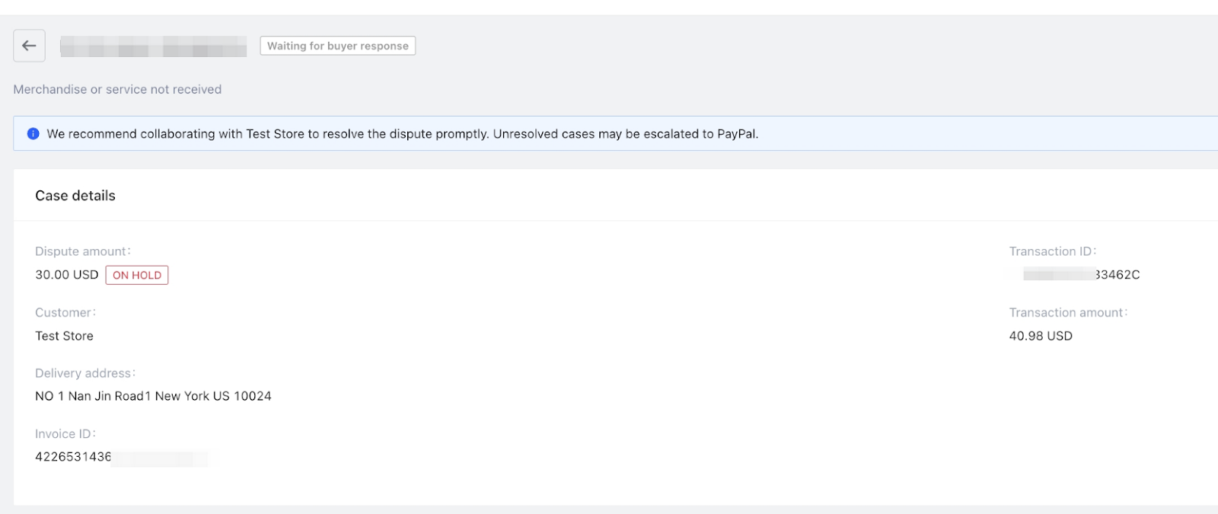Click the PayPal escalation notice banner text

pos(402,134)
